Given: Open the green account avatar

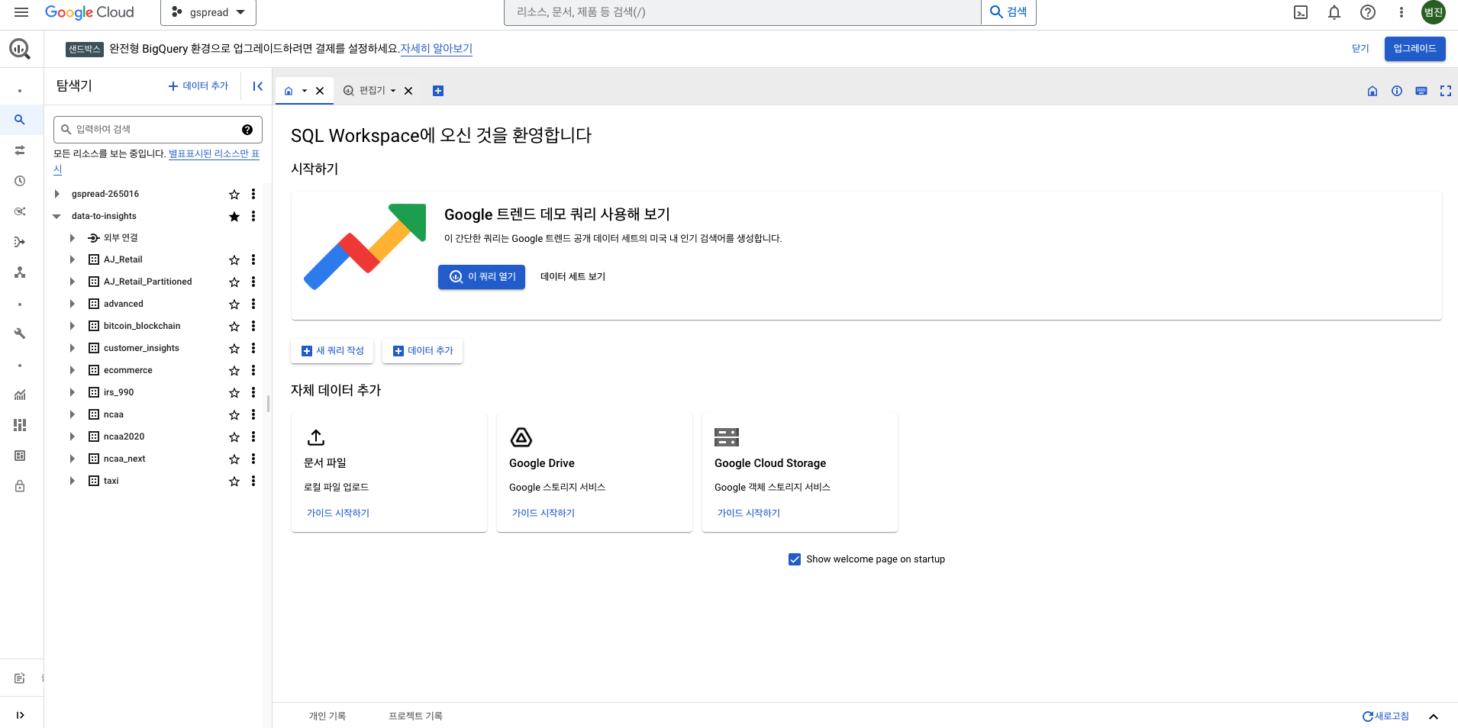Looking at the screenshot, I should coord(1433,12).
